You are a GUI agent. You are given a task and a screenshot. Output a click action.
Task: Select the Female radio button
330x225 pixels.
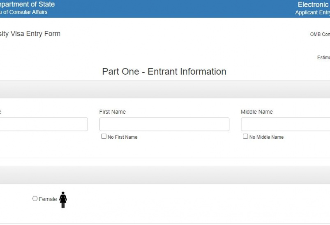pyautogui.click(x=35, y=199)
